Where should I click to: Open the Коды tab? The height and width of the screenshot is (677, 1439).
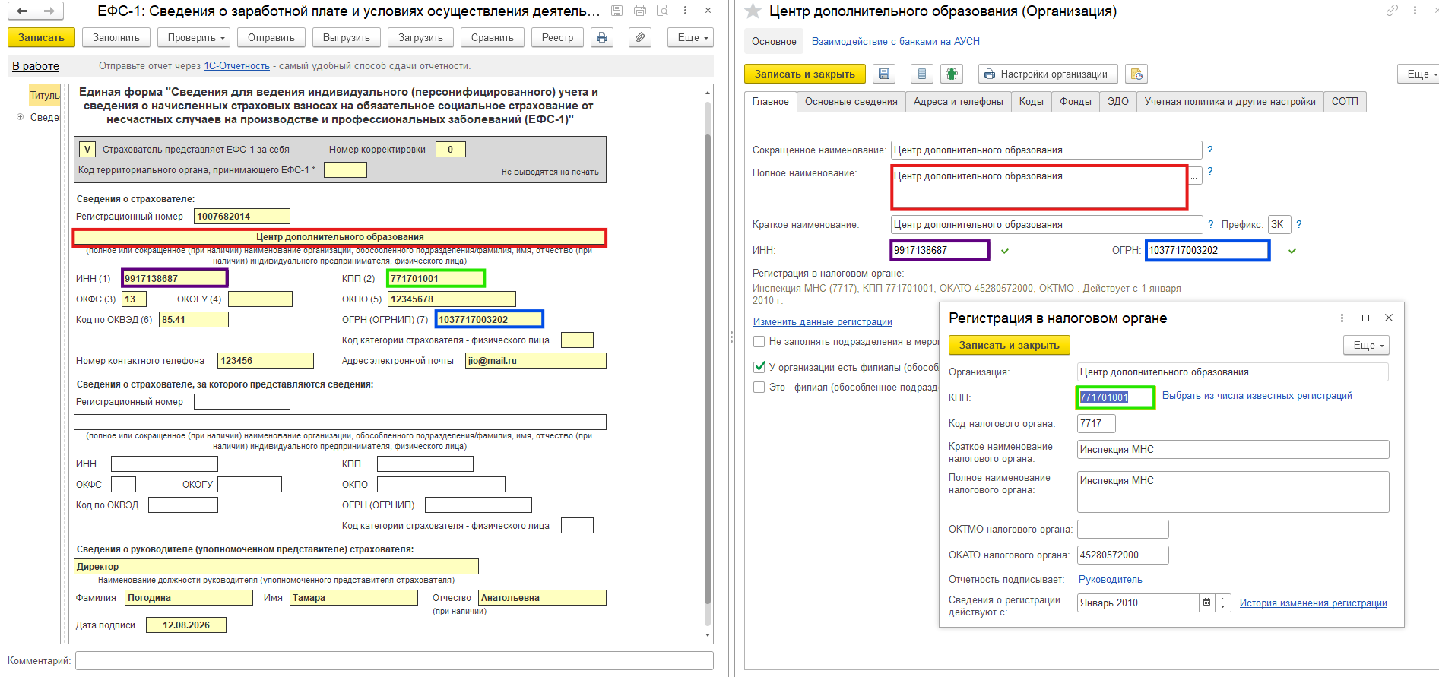click(1031, 101)
